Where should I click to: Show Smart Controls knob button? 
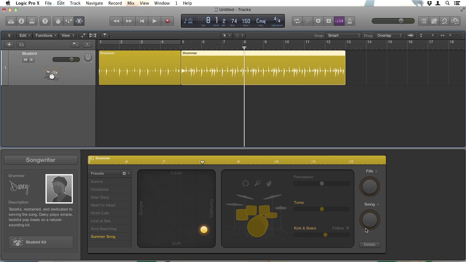pos(58,21)
